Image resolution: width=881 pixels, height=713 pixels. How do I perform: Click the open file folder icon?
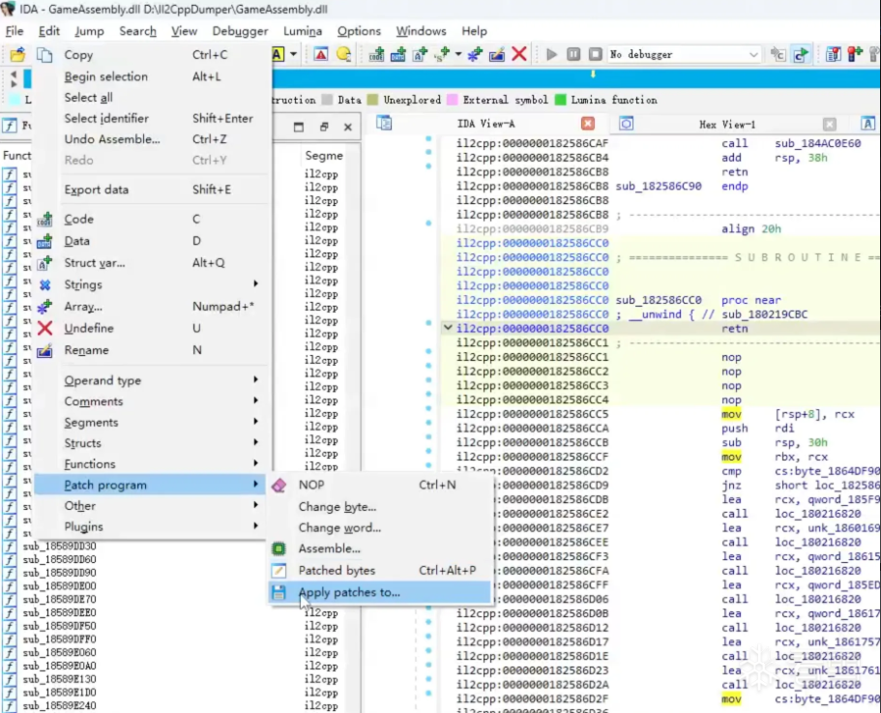pos(17,55)
